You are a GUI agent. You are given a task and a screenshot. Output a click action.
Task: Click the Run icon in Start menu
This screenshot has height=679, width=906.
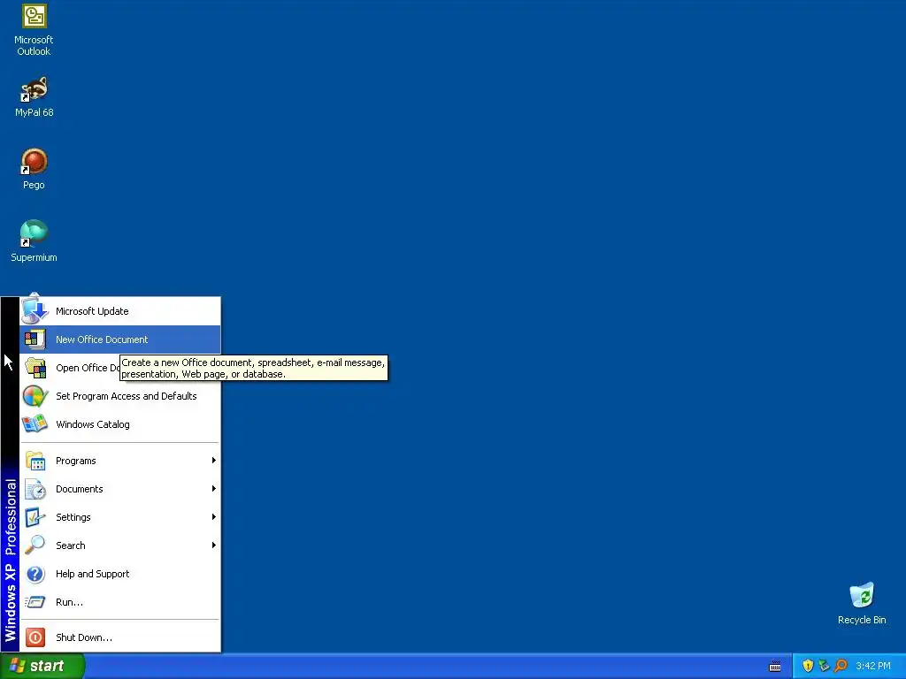pyautogui.click(x=35, y=602)
